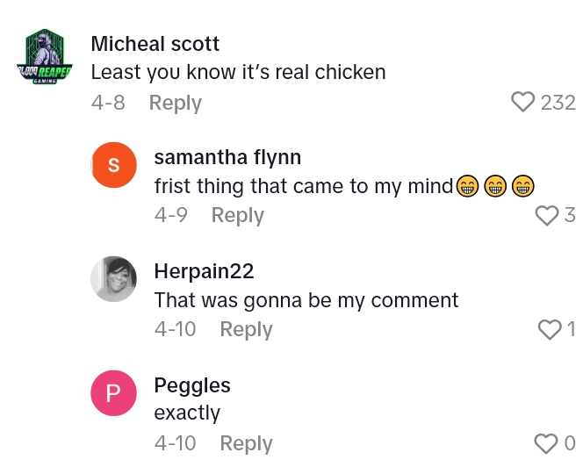Reply to Micheal scott's comment
This screenshot has height=474, width=583.
175,103
